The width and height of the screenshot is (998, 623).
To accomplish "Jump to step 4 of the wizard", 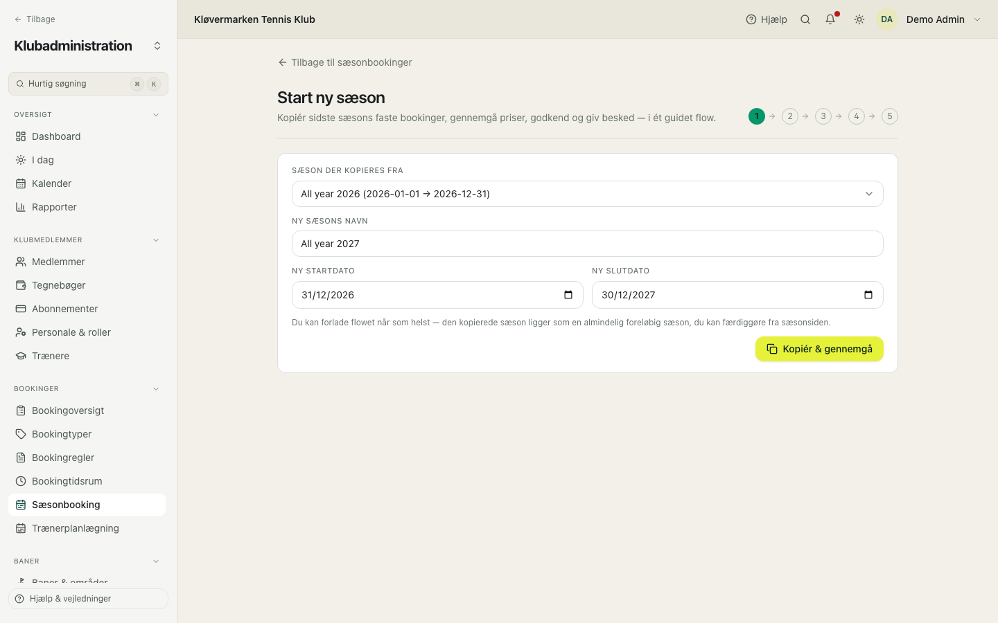I will [x=857, y=116].
